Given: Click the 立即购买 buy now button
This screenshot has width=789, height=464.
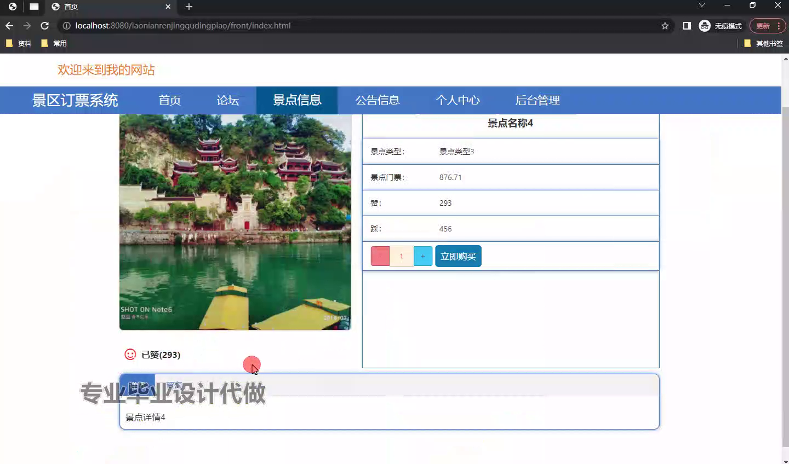Looking at the screenshot, I should 458,256.
